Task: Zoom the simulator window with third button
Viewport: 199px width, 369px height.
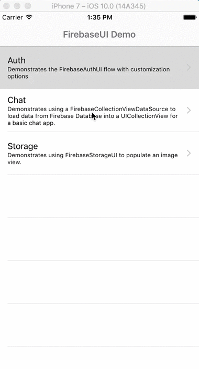Action: coord(28,6)
